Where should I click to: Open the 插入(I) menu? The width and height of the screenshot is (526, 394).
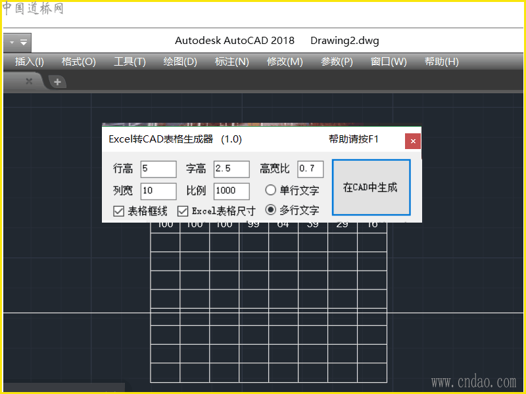29,62
